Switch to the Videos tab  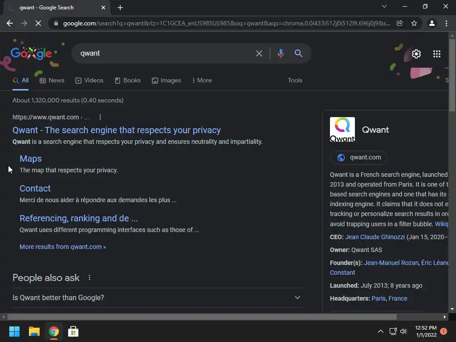[89, 81]
